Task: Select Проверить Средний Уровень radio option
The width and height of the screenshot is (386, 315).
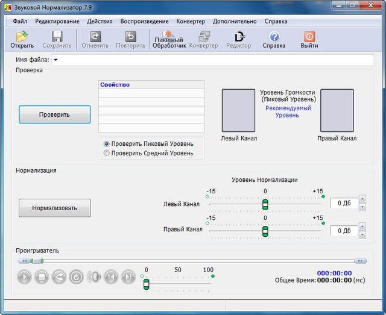Action: (x=107, y=153)
